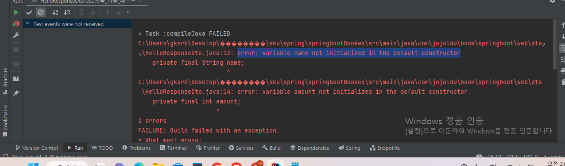Open run configuration wrench settings
Screen dimensions: 565x166
click(16, 35)
